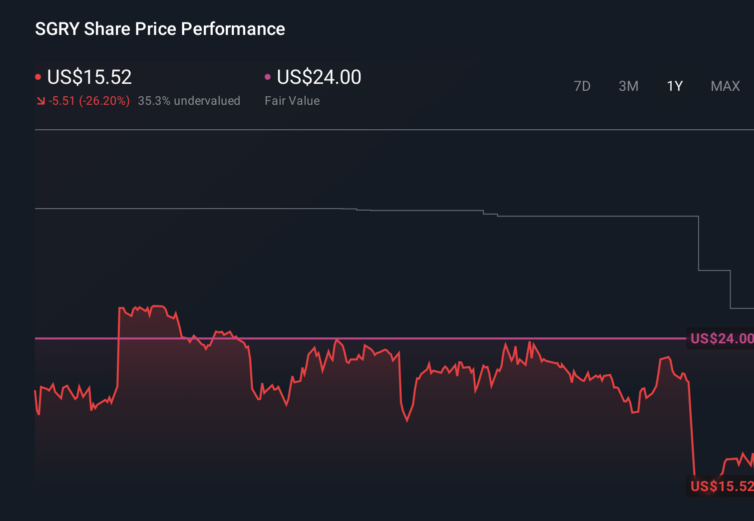Click the pink Fair Value dot indicator
The image size is (754, 521).
click(268, 76)
